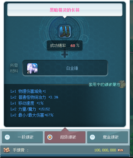Click the Lv2 普通怪物统治力 +3.3% attribute
The height and width of the screenshot is (158, 133).
34,97
